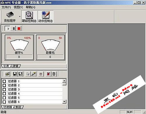
Task: Click the NUM status bar indicator
Action: click(130, 112)
